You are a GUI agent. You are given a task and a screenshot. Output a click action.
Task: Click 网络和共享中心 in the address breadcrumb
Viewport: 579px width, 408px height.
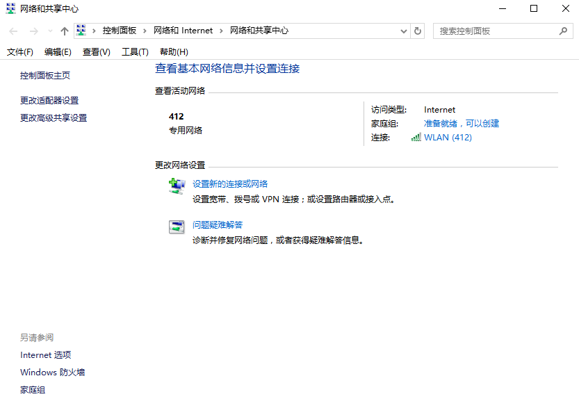[x=259, y=31]
